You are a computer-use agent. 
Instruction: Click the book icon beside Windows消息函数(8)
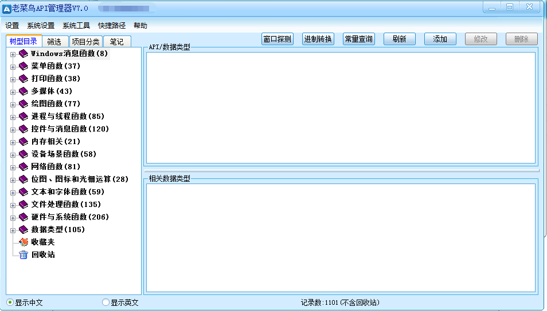(24, 54)
